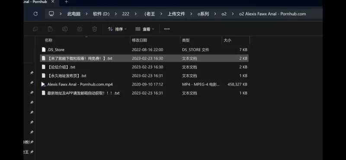Open the 查看 view dropdown

[145, 29]
